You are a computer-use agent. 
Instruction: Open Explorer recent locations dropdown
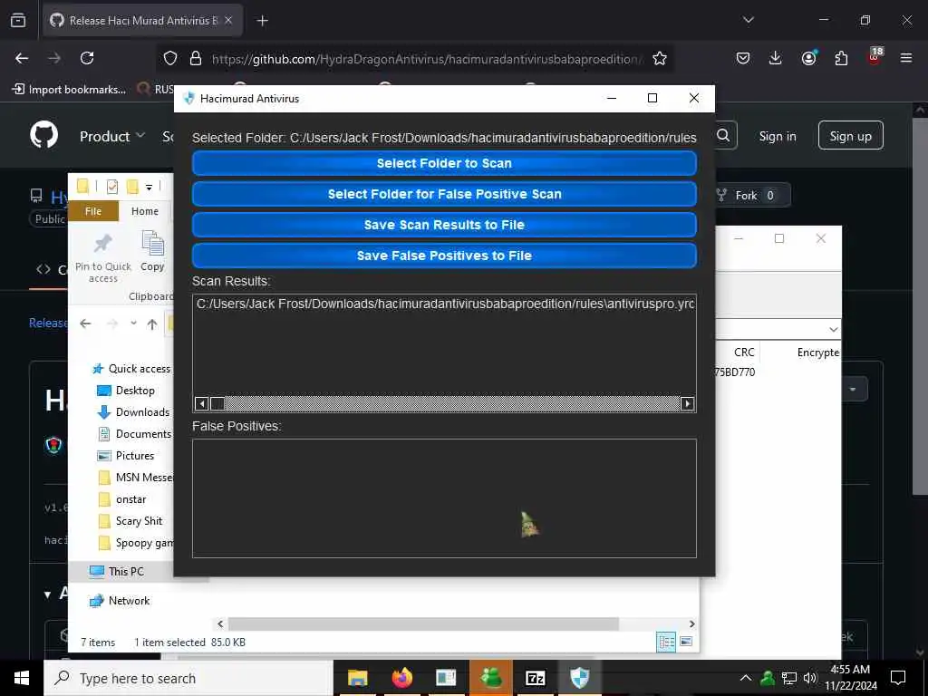(x=134, y=324)
